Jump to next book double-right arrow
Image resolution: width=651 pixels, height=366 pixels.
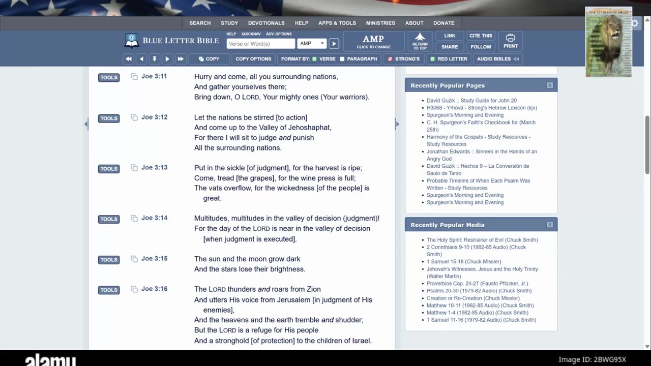point(180,59)
